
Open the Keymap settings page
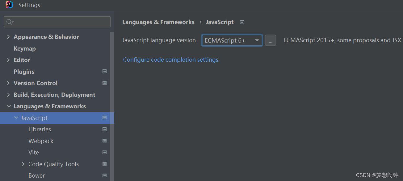pos(25,48)
